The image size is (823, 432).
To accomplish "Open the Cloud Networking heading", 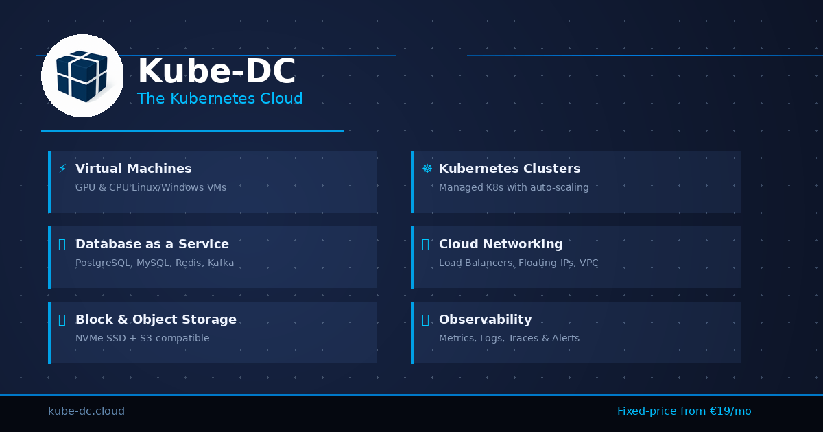I will click(501, 244).
